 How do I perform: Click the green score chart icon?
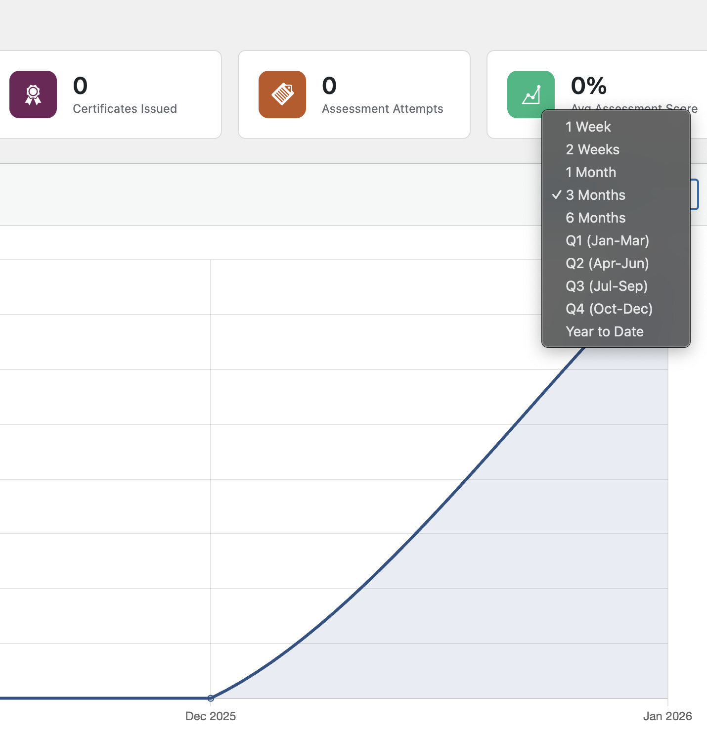click(530, 94)
